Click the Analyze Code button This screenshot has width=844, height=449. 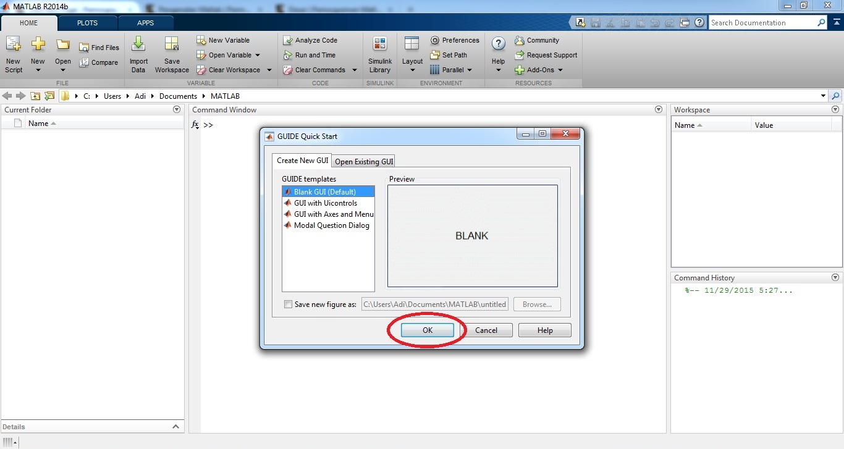[310, 40]
